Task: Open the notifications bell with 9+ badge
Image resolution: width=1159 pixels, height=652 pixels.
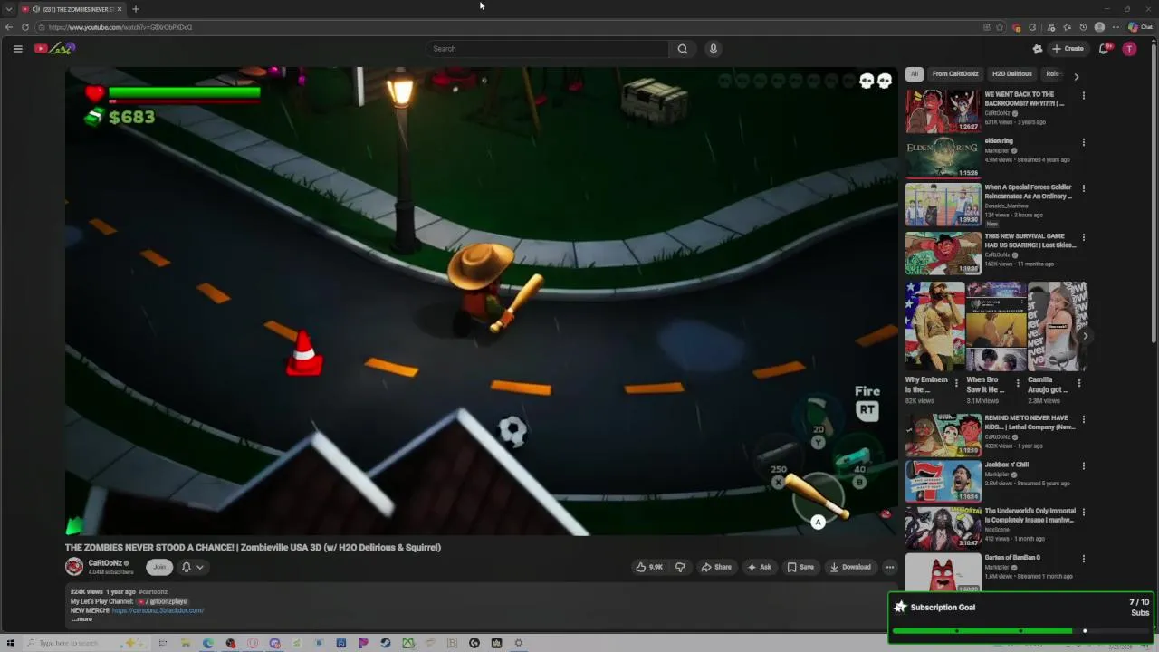Action: click(x=1104, y=49)
